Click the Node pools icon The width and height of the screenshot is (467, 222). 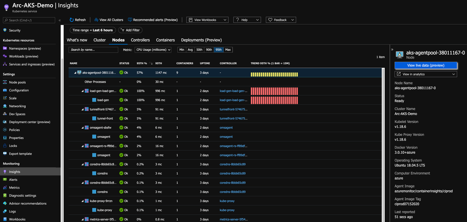pyautogui.click(x=5, y=82)
